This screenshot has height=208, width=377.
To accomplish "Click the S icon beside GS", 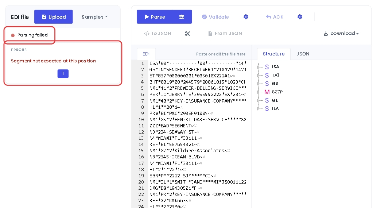I will click(267, 84).
